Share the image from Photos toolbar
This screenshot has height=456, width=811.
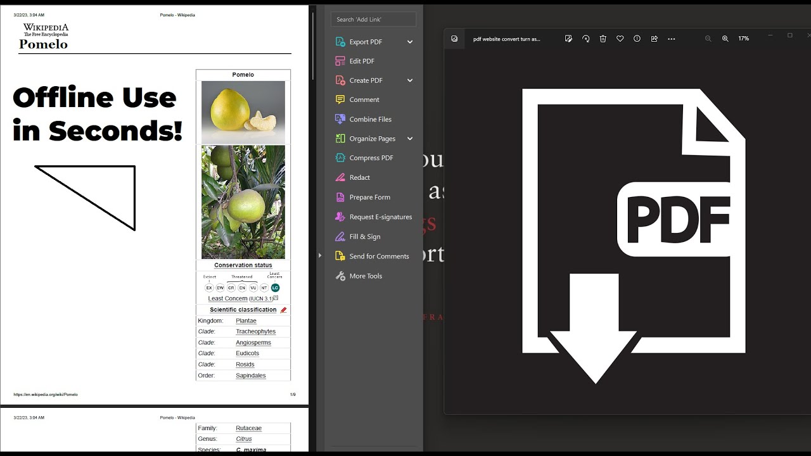click(654, 39)
